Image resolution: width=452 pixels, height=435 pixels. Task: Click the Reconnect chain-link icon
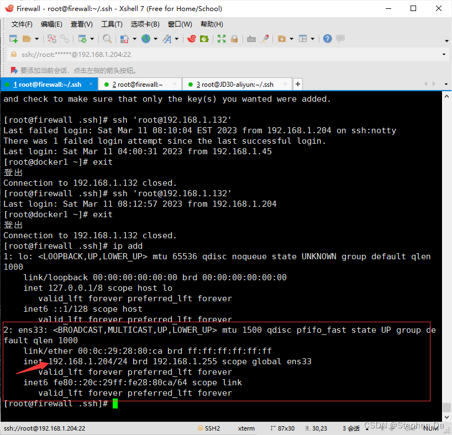65,39
